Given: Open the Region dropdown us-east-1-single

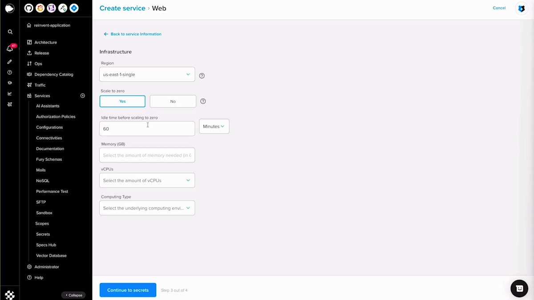Looking at the screenshot, I should click(x=147, y=74).
